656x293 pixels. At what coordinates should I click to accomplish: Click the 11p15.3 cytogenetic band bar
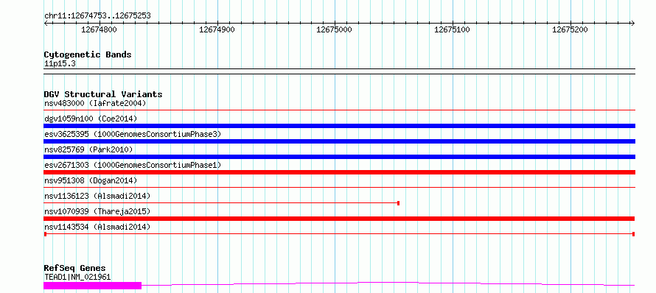(x=339, y=71)
